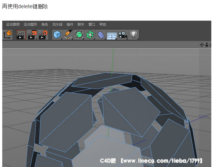Open the 角色 menu
Image resolution: width=212 pixels, height=167 pixels.
45,25
